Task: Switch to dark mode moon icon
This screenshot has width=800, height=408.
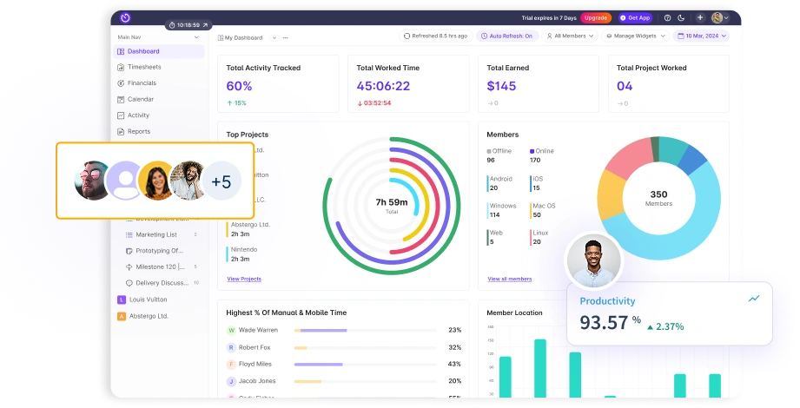Action: [682, 17]
